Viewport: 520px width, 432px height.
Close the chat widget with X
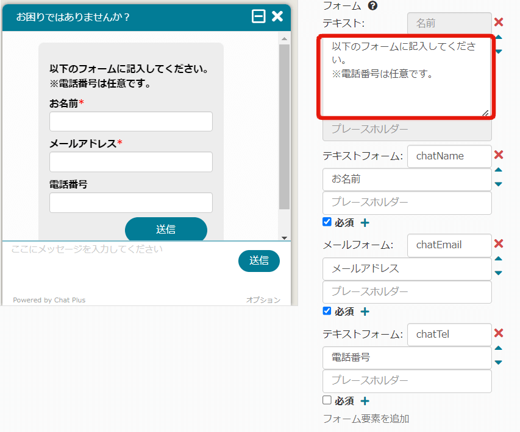click(x=277, y=16)
